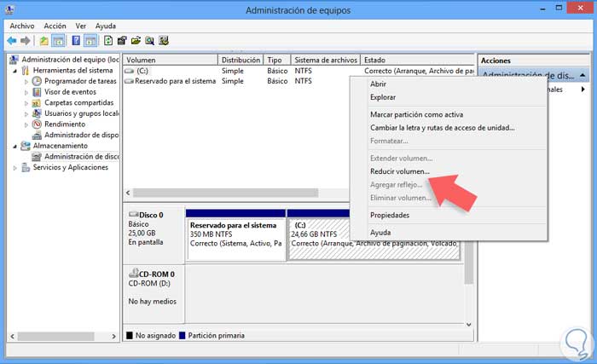Image resolution: width=597 pixels, height=364 pixels.
Task: Toggle the console tree pane icon
Action: (x=58, y=41)
